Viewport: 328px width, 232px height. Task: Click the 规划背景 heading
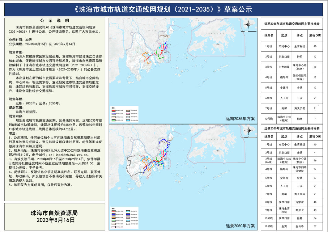tap(16, 52)
